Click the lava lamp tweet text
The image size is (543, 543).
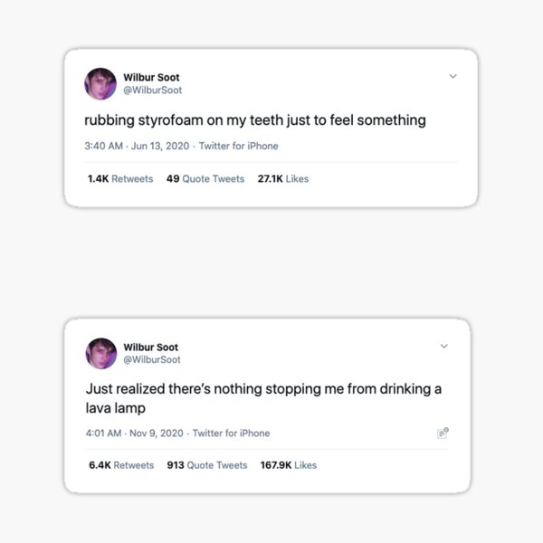tap(262, 397)
